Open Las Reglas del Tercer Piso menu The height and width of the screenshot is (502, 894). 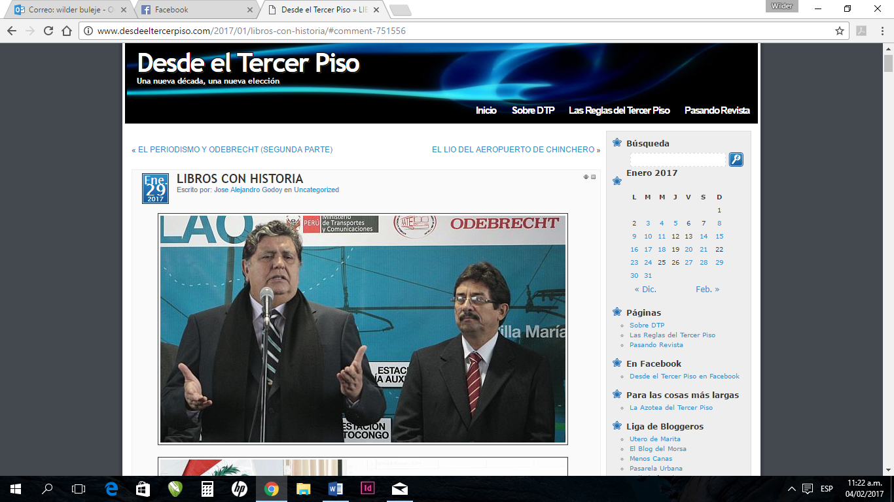point(619,110)
